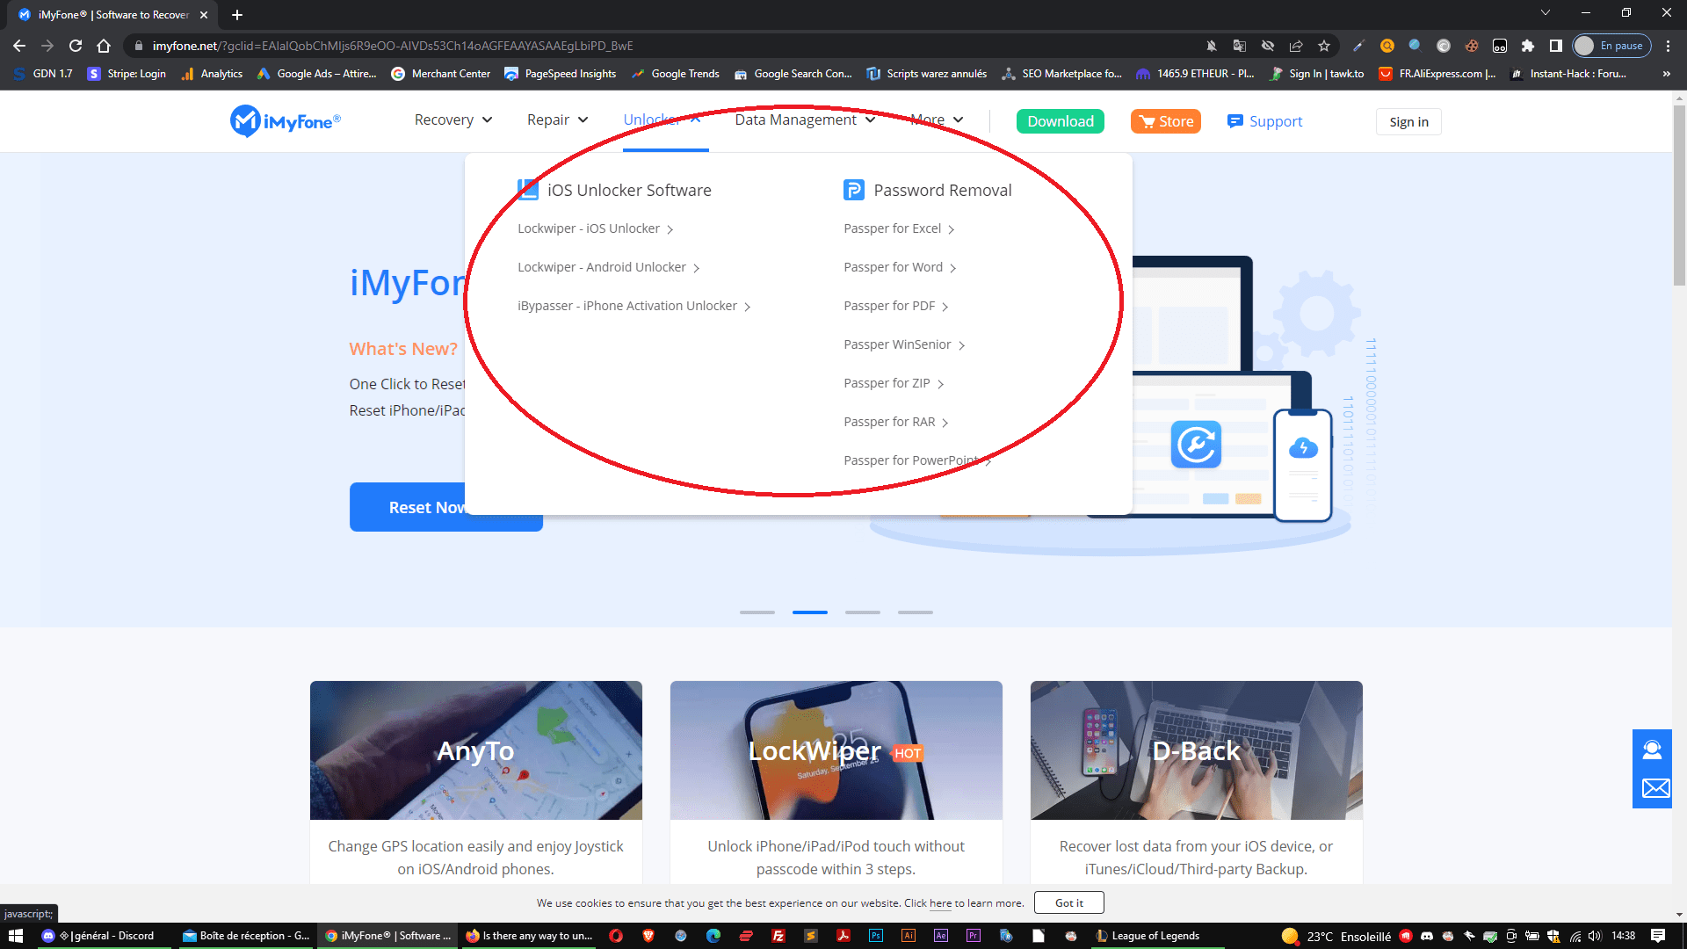Viewport: 1687px width, 949px height.
Task: Open the Support link
Action: pos(1265,121)
